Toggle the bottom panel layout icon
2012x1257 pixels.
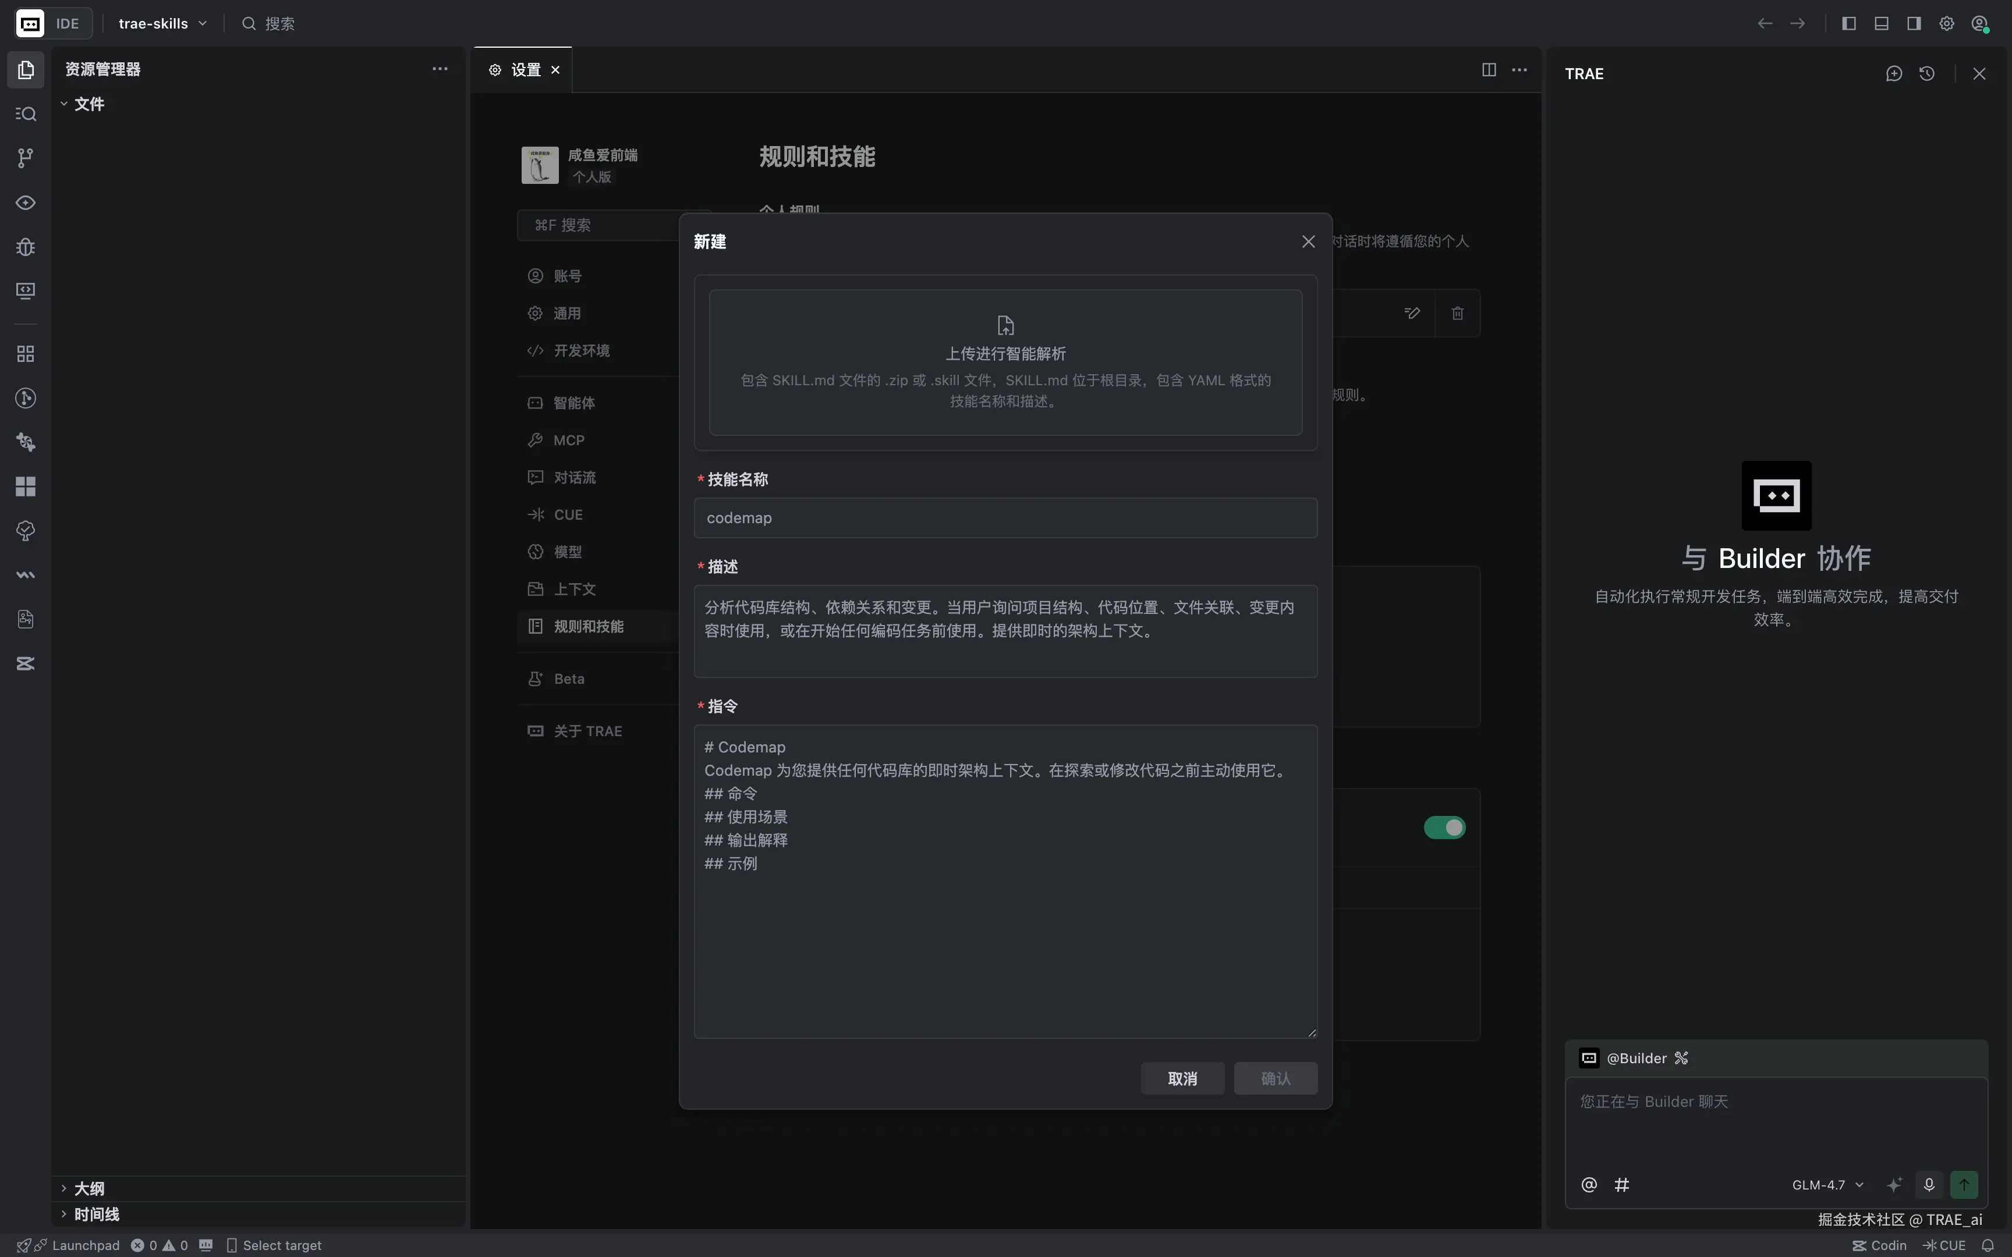pos(1880,23)
